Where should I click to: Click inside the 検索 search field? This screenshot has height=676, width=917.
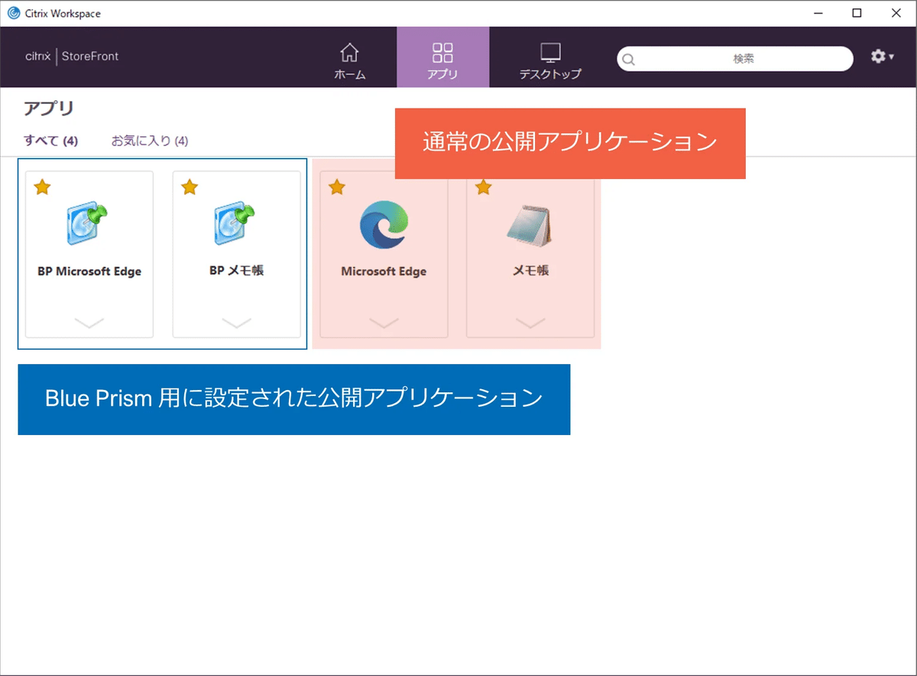(736, 59)
